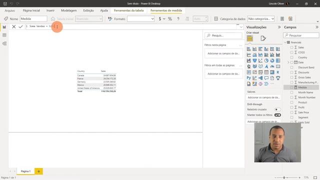The image size is (320, 180).
Task: Open the Format visual paintbrush tab
Action: (x=263, y=38)
